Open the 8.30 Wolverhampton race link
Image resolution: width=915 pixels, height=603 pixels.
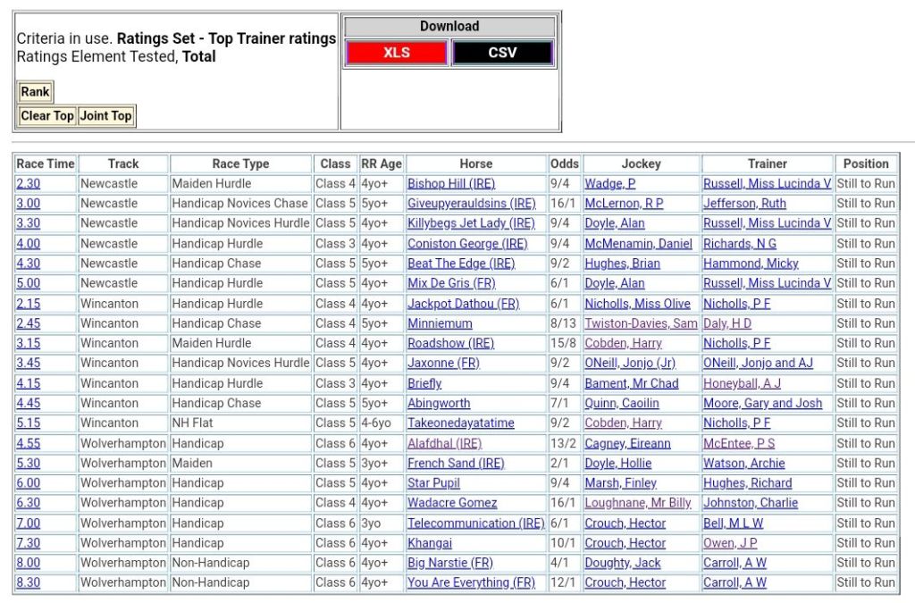click(28, 582)
